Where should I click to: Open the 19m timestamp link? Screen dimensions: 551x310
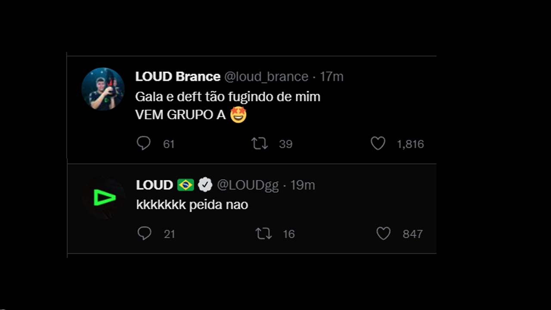303,185
